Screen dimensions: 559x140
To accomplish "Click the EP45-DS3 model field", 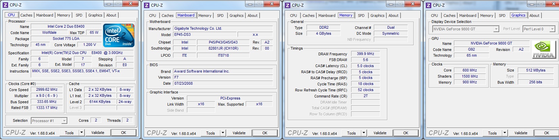I will (x=205, y=35).
